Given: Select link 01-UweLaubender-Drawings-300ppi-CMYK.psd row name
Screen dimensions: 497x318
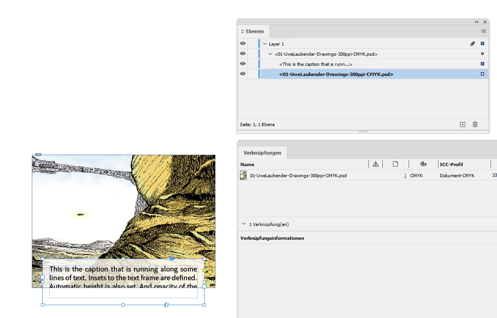Looking at the screenshot, I should click(x=298, y=175).
